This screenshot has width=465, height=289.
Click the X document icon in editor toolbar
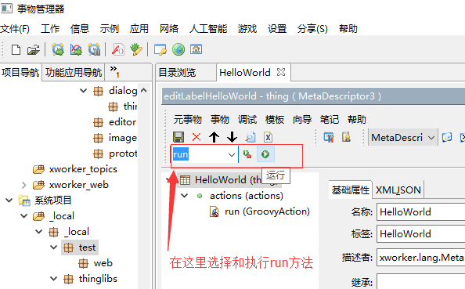click(268, 137)
